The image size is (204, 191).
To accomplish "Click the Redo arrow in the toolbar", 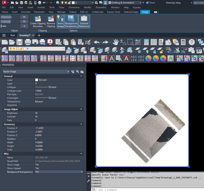I will click(x=106, y=42).
